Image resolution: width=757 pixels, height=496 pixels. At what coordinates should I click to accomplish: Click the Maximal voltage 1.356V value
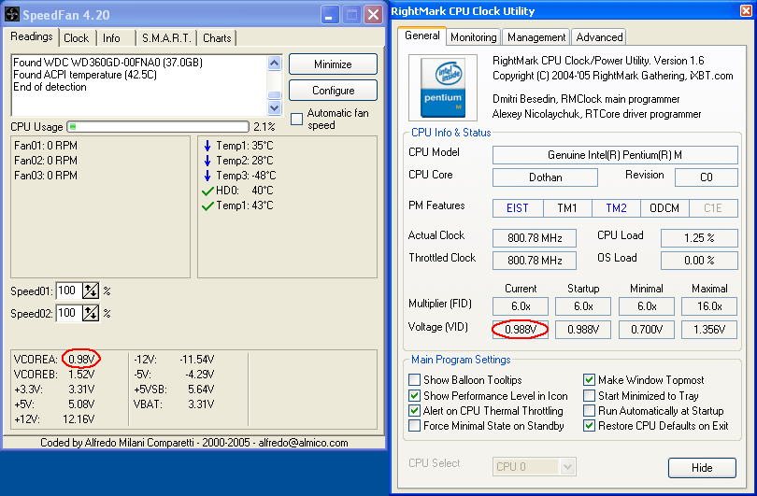[709, 330]
